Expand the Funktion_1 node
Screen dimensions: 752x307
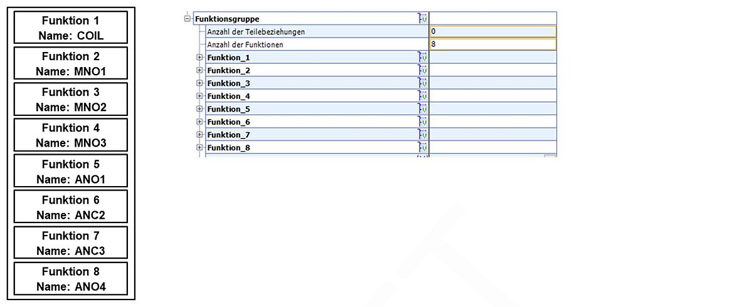tap(199, 58)
